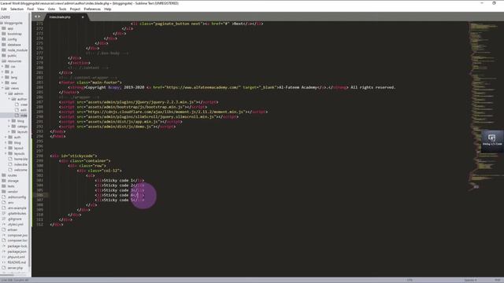The image size is (504, 283).
Task: Click line number 298 in gutter
Action: tap(39, 156)
